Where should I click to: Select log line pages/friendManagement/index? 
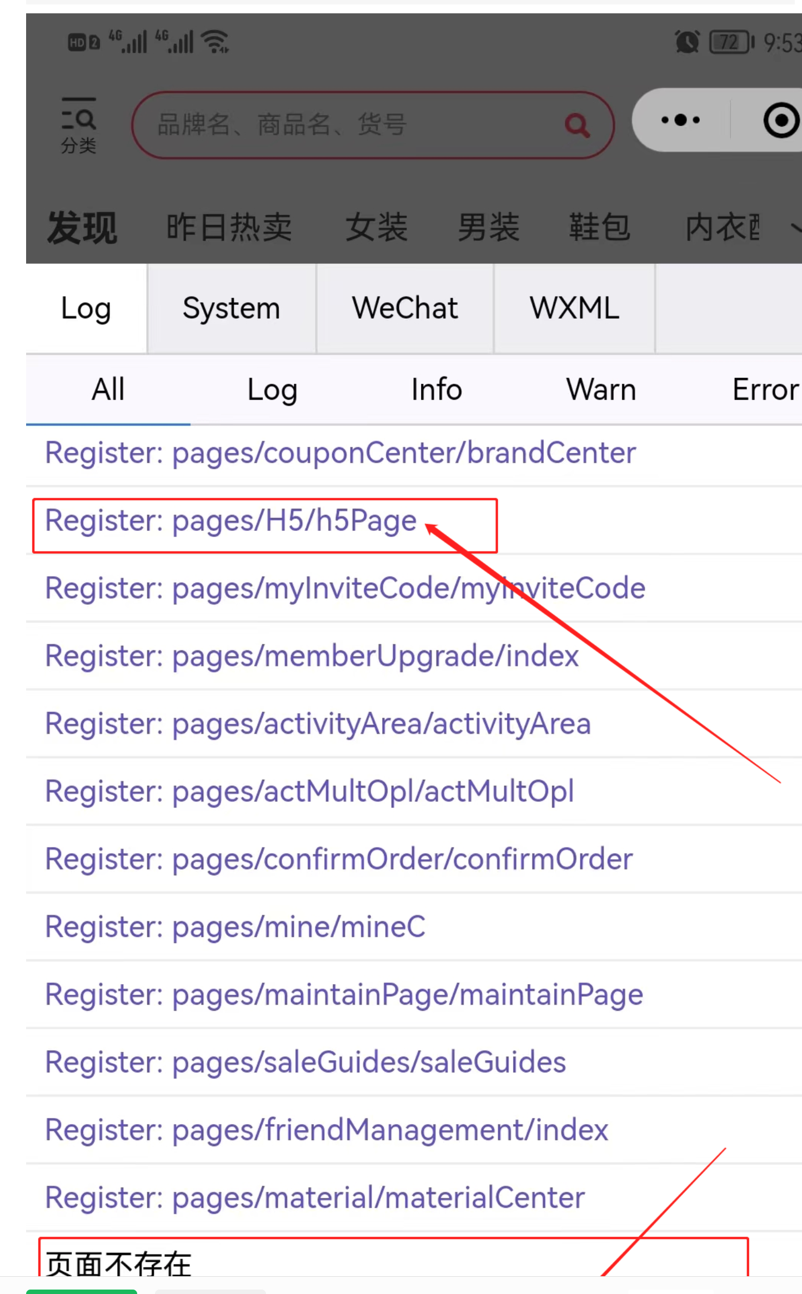[x=414, y=1131]
